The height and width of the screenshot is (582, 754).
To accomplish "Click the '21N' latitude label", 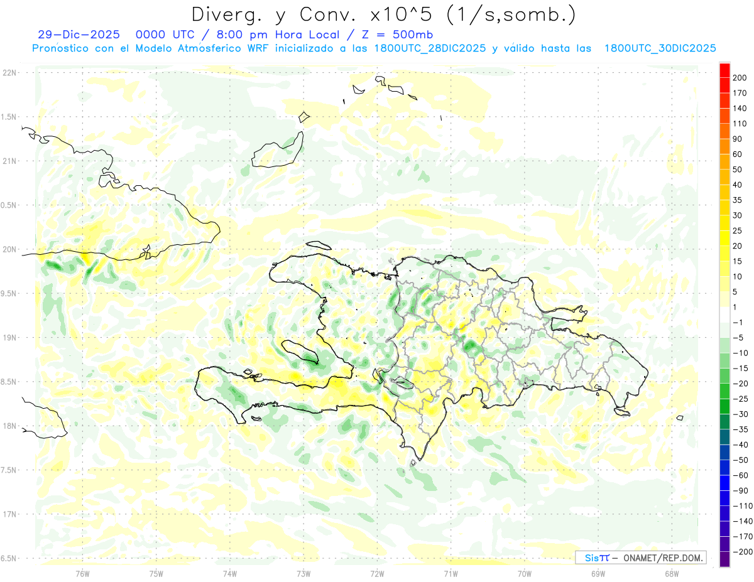I will pyautogui.click(x=9, y=161).
